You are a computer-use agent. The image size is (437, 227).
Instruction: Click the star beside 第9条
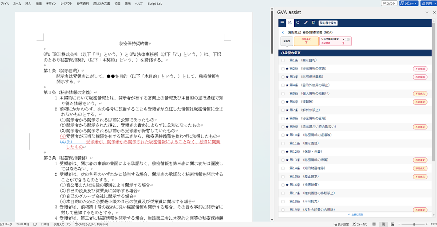point(287,127)
